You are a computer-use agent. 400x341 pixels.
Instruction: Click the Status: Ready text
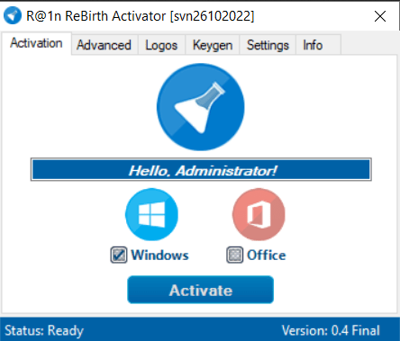pyautogui.click(x=44, y=330)
